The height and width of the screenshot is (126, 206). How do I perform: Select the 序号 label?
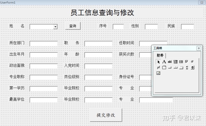tap(103, 26)
